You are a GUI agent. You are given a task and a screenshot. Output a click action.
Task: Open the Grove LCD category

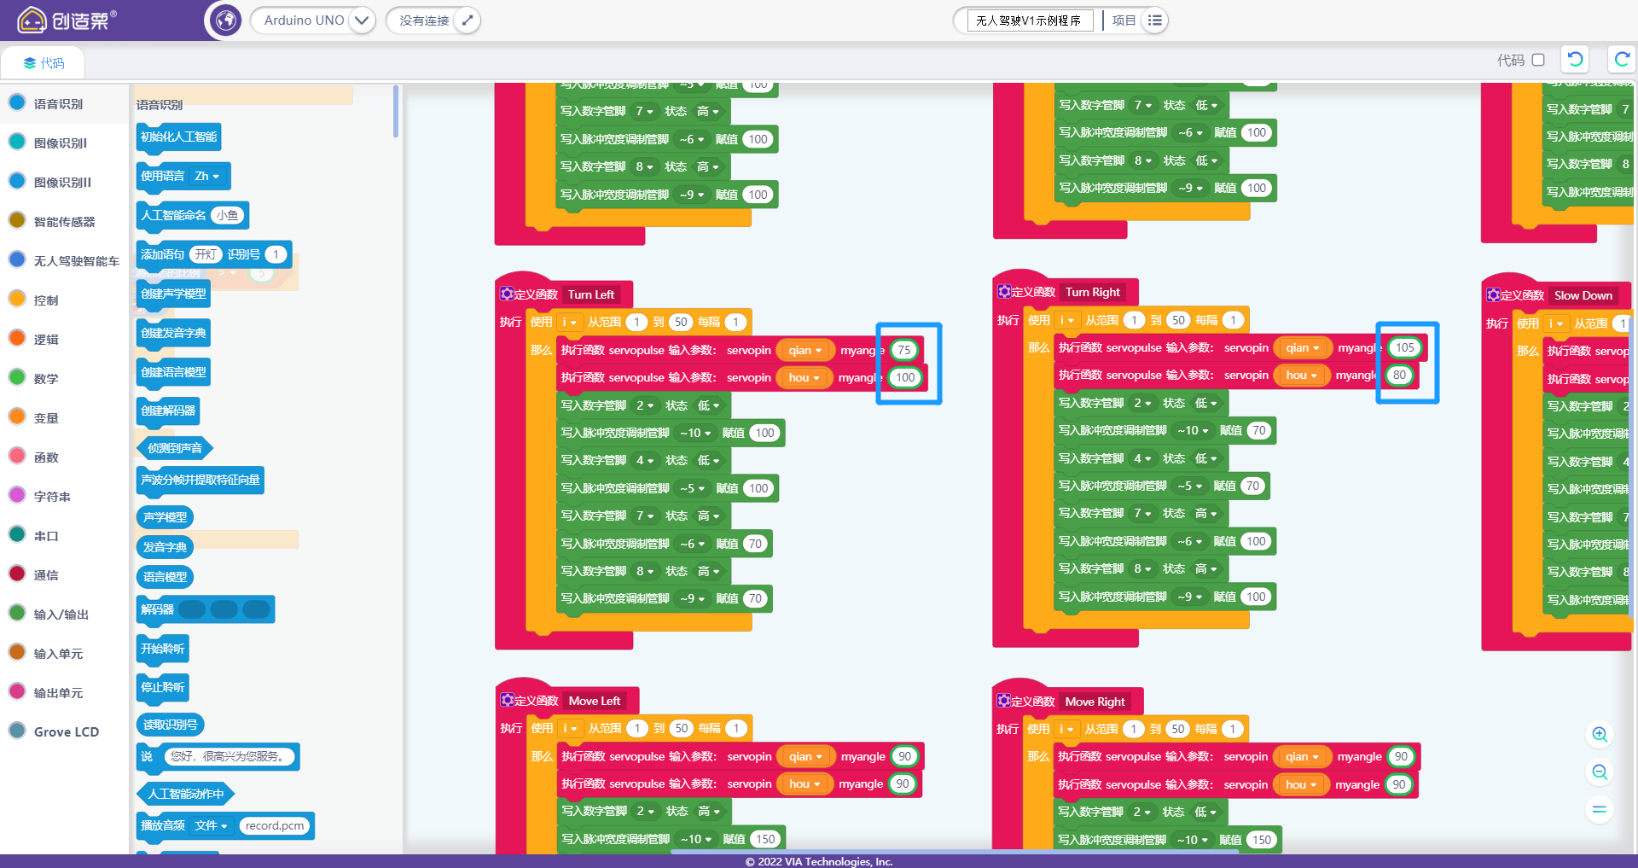65,732
